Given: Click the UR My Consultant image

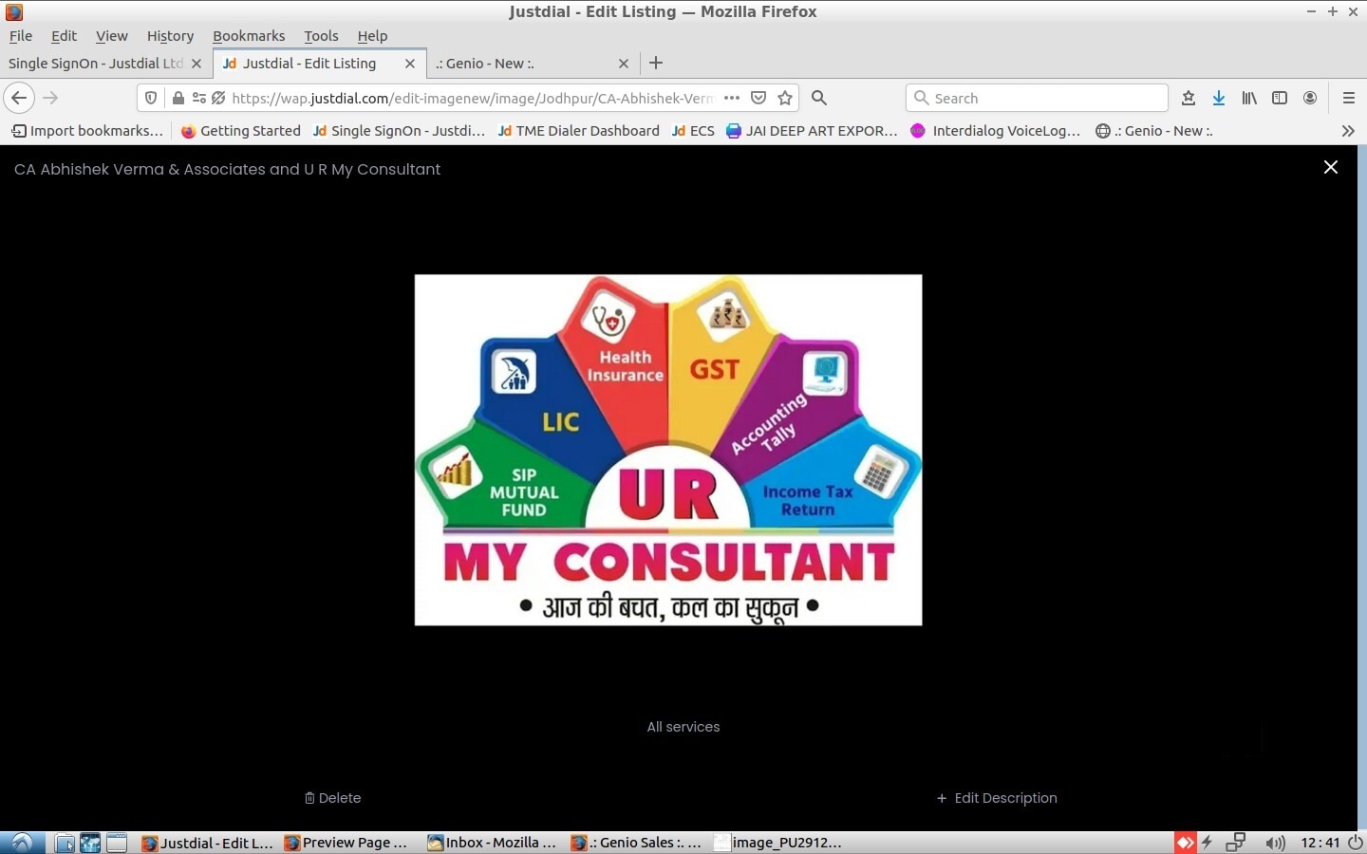Looking at the screenshot, I should click(668, 450).
